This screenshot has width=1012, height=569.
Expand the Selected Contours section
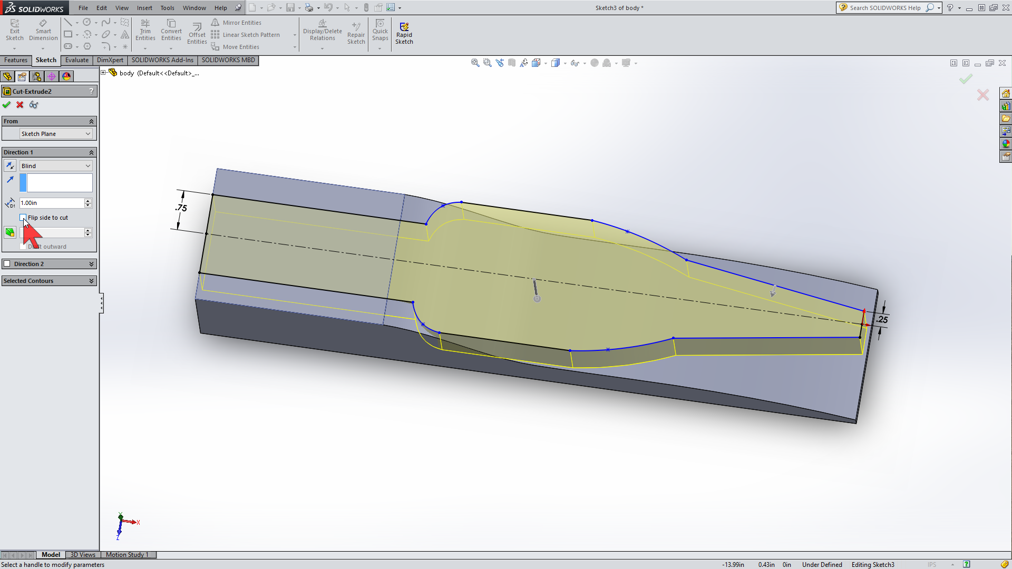click(91, 281)
